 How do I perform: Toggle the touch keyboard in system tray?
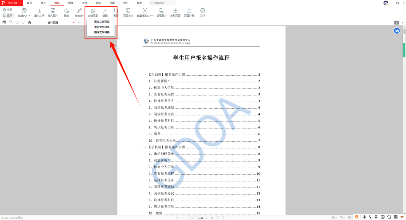click(382, 217)
